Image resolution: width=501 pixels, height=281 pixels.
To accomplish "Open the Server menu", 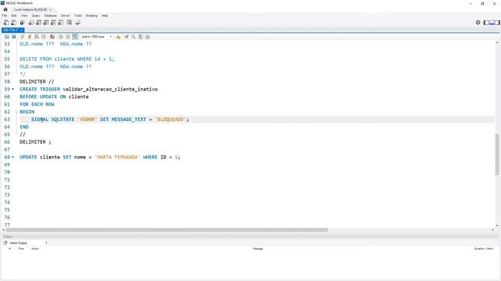I will click(65, 16).
